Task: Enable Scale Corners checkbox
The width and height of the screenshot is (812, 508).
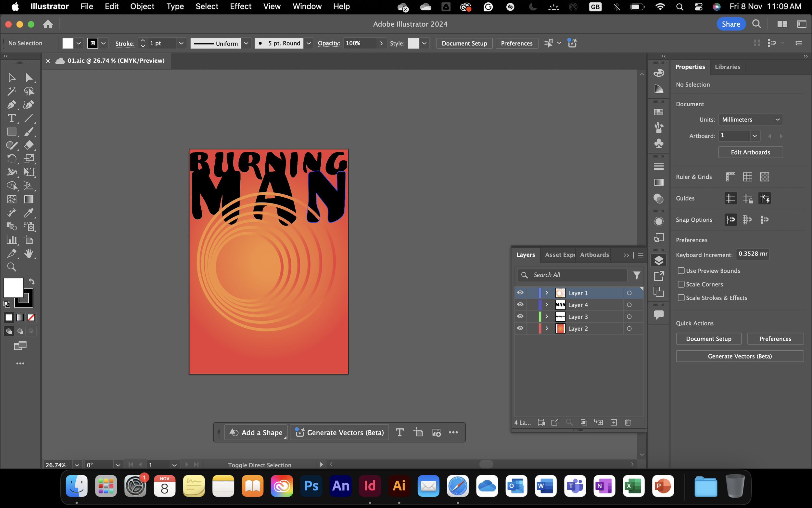Action: pyautogui.click(x=681, y=284)
